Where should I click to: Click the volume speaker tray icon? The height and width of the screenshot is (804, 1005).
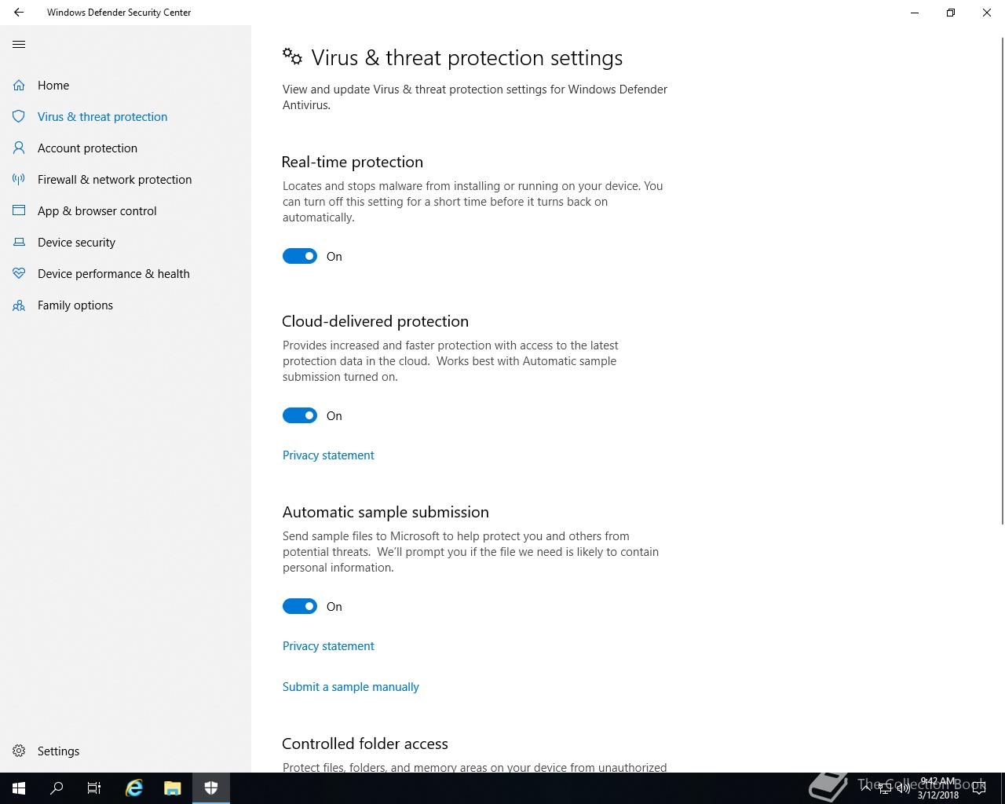click(903, 788)
